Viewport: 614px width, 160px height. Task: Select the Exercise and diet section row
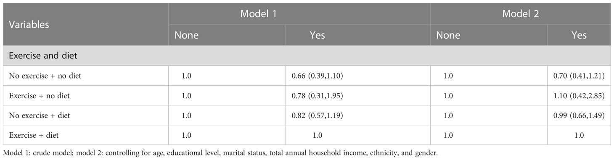click(x=307, y=55)
